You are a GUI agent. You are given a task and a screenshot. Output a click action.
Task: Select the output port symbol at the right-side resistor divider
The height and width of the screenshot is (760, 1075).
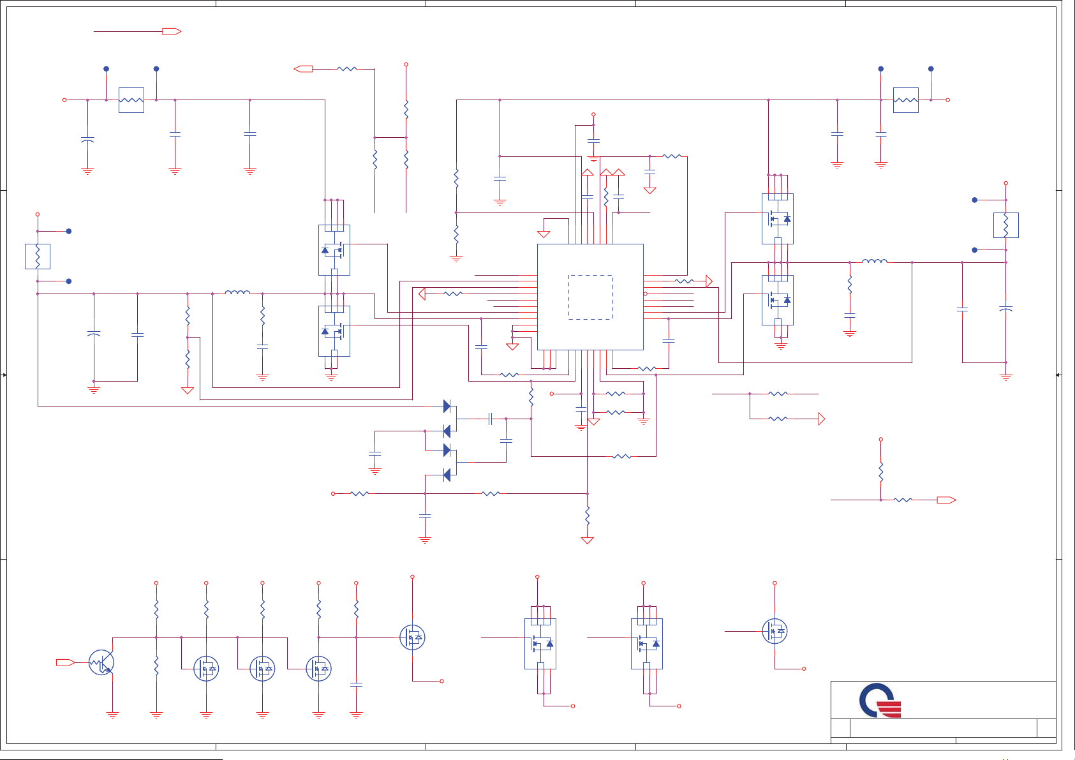(947, 500)
